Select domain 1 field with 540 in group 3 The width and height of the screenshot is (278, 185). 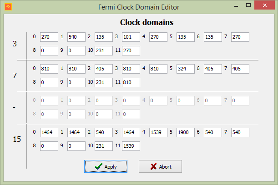[x=76, y=37]
